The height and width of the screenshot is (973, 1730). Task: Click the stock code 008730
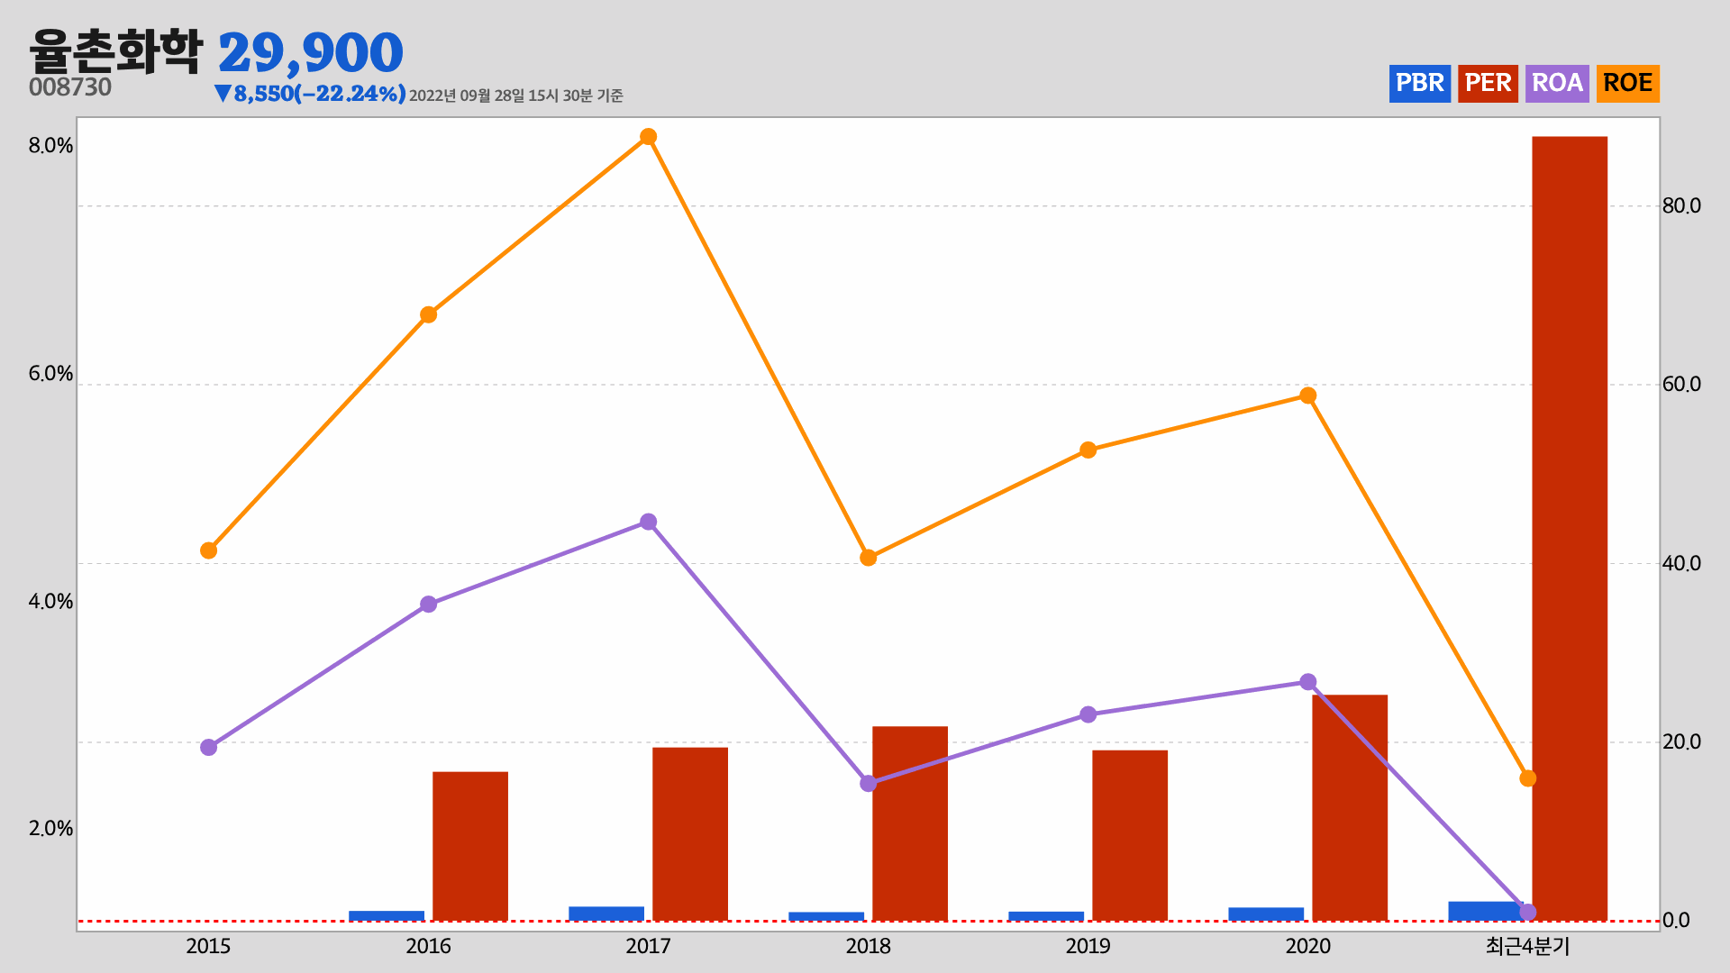(70, 87)
